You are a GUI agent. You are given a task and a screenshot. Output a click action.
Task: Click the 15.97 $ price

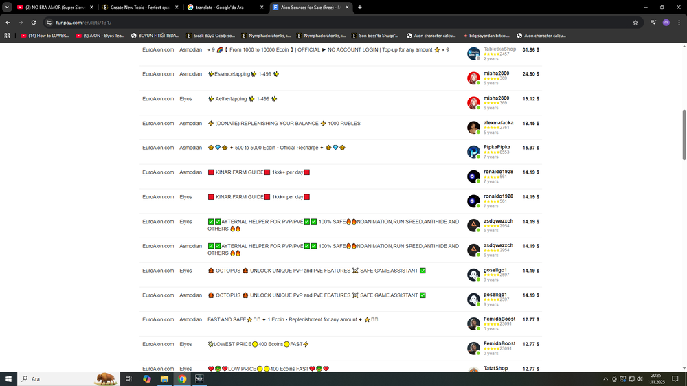pos(530,148)
